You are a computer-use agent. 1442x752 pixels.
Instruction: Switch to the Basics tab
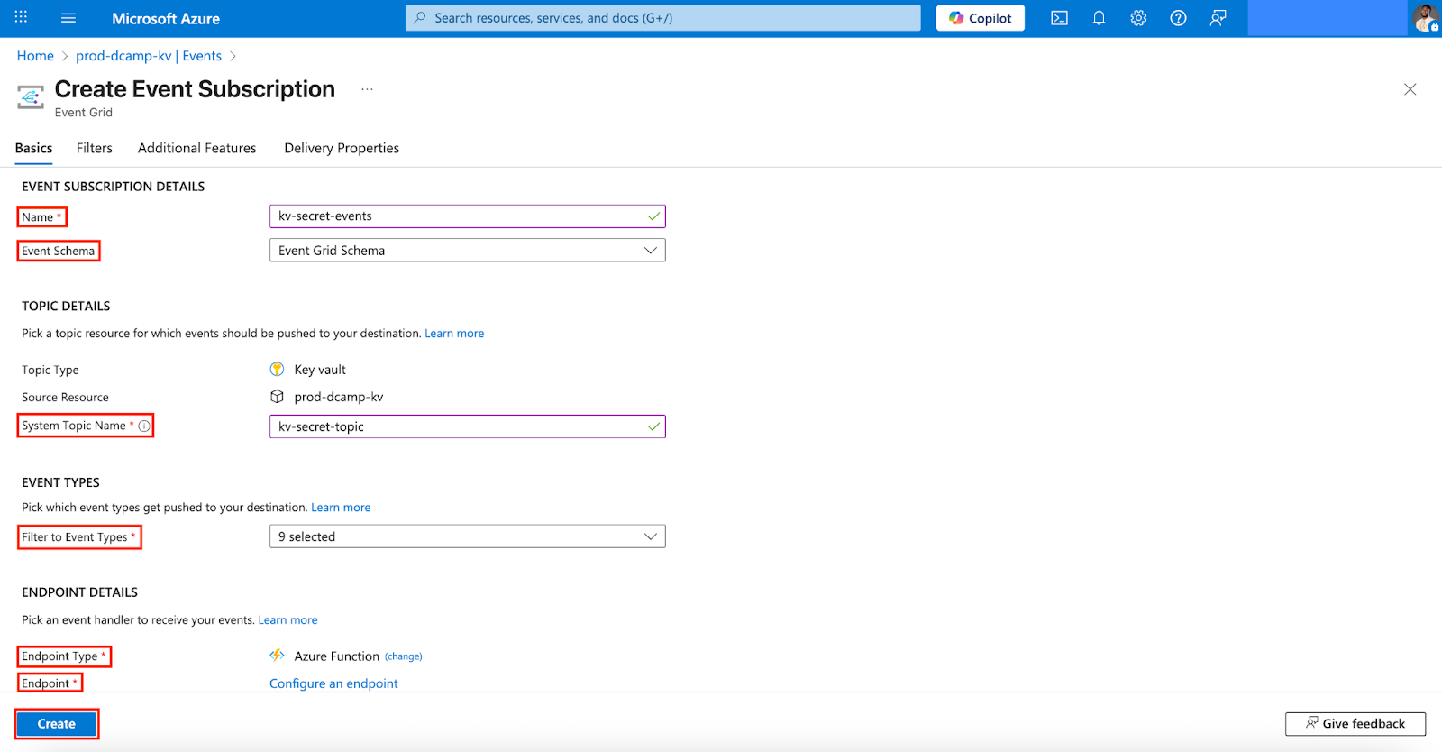[33, 148]
